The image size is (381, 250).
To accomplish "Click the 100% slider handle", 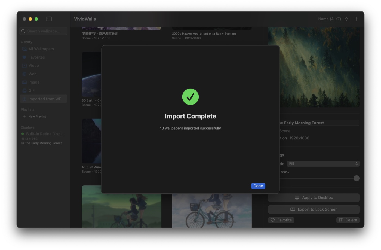I will [x=356, y=178].
